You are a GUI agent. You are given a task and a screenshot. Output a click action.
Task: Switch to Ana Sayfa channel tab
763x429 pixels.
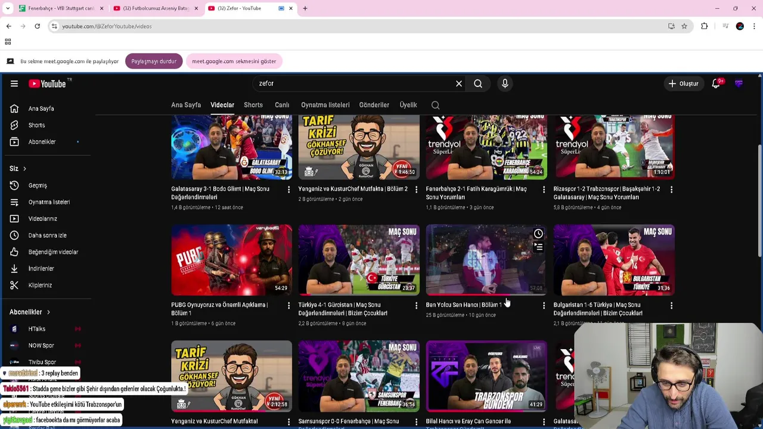pyautogui.click(x=186, y=105)
